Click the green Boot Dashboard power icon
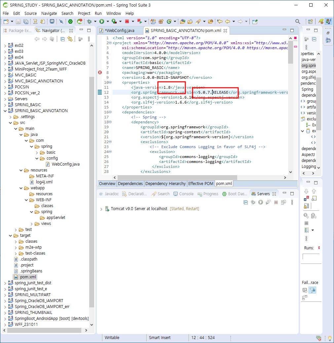Screen dimensions: 334x343 (70, 21)
